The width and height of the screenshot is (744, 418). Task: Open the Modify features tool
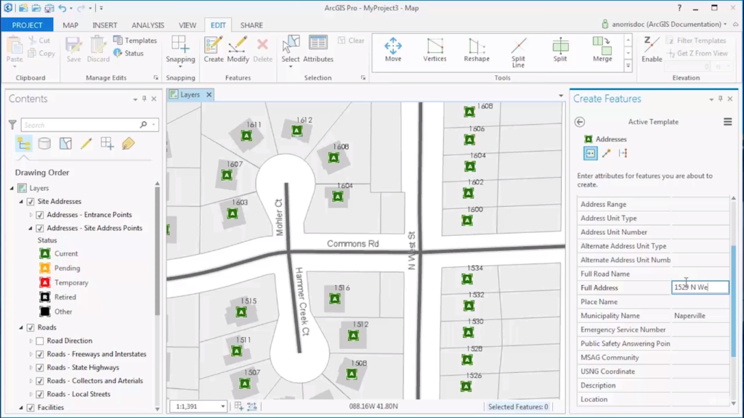[238, 49]
